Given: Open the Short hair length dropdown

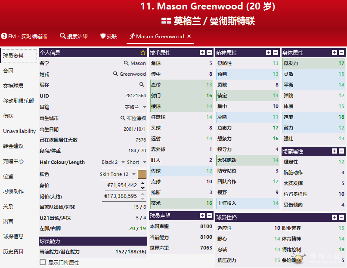Looking at the screenshot, I should coord(136,162).
